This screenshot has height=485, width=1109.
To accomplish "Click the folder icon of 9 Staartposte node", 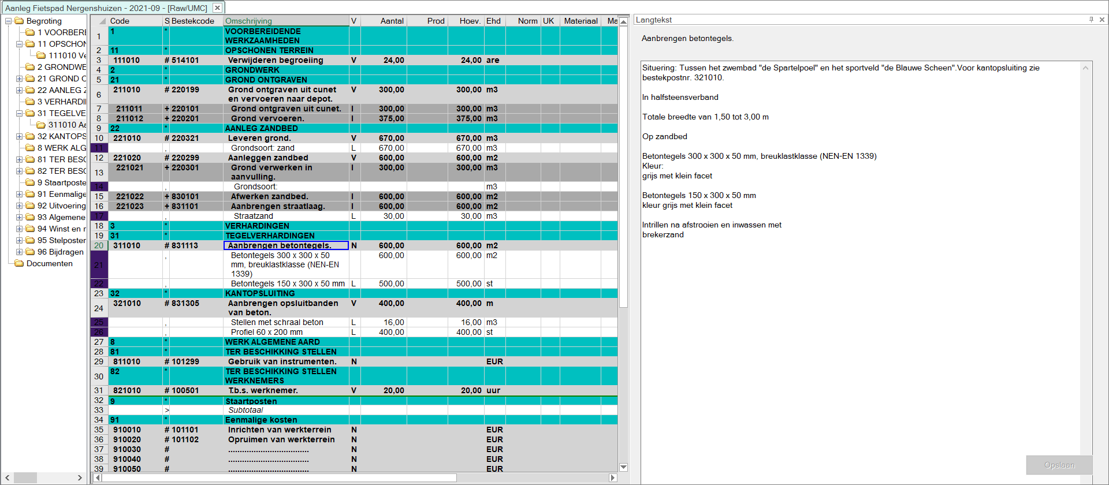I will coord(30,182).
